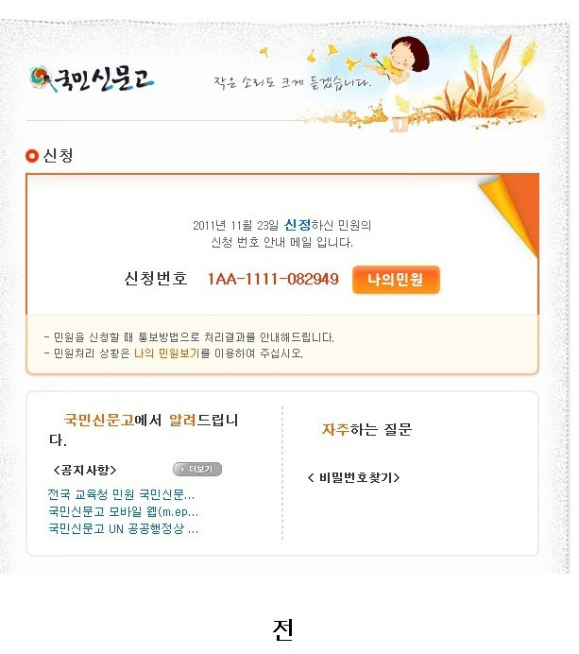The image size is (579, 654).
Task: Open notice 전국 교육청 민원 국민신문…
Action: 121,494
